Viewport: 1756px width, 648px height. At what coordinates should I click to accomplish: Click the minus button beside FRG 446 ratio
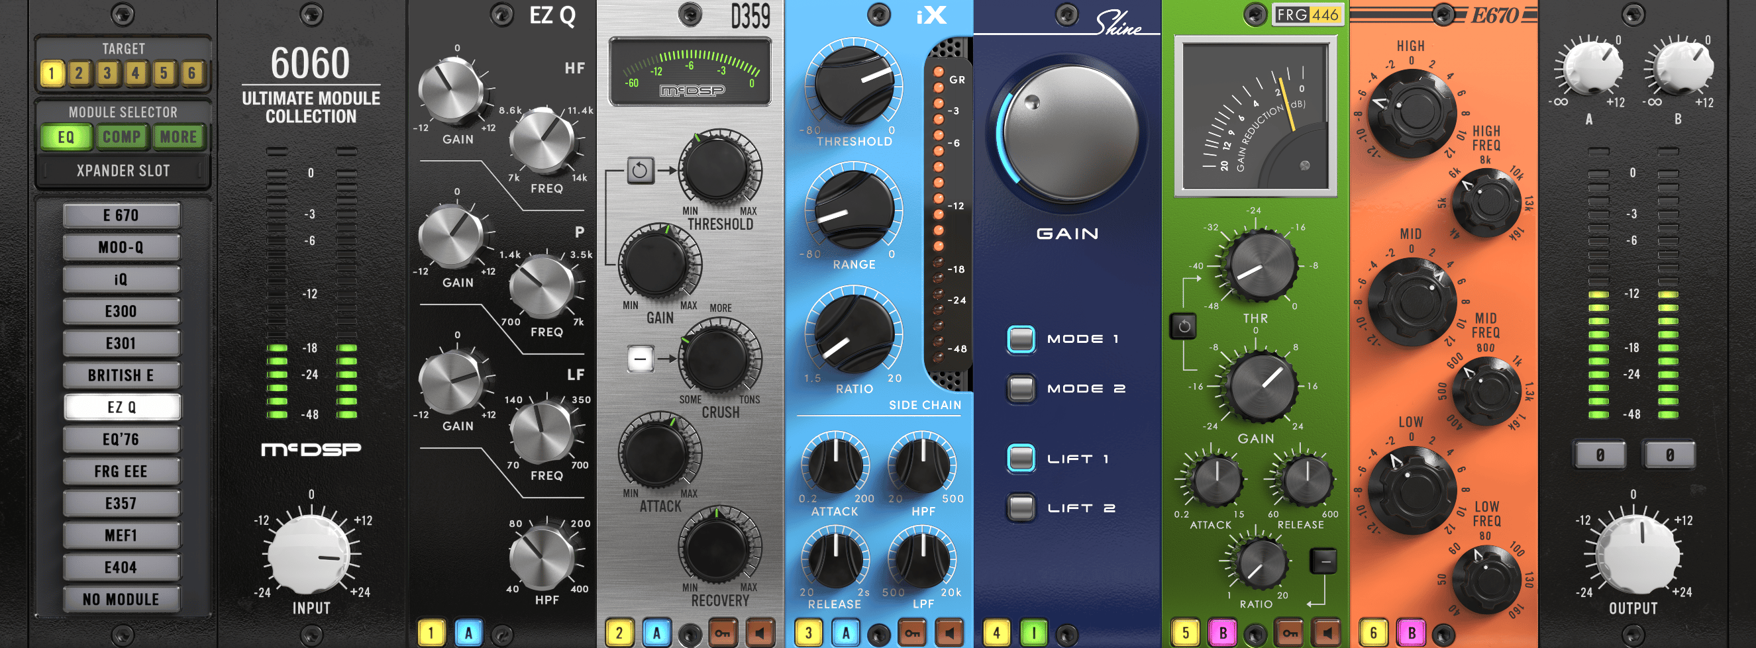[1323, 561]
